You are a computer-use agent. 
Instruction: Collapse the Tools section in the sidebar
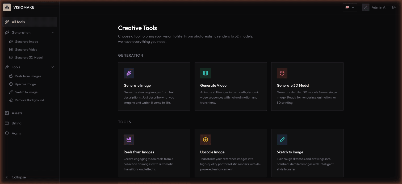[x=52, y=67]
